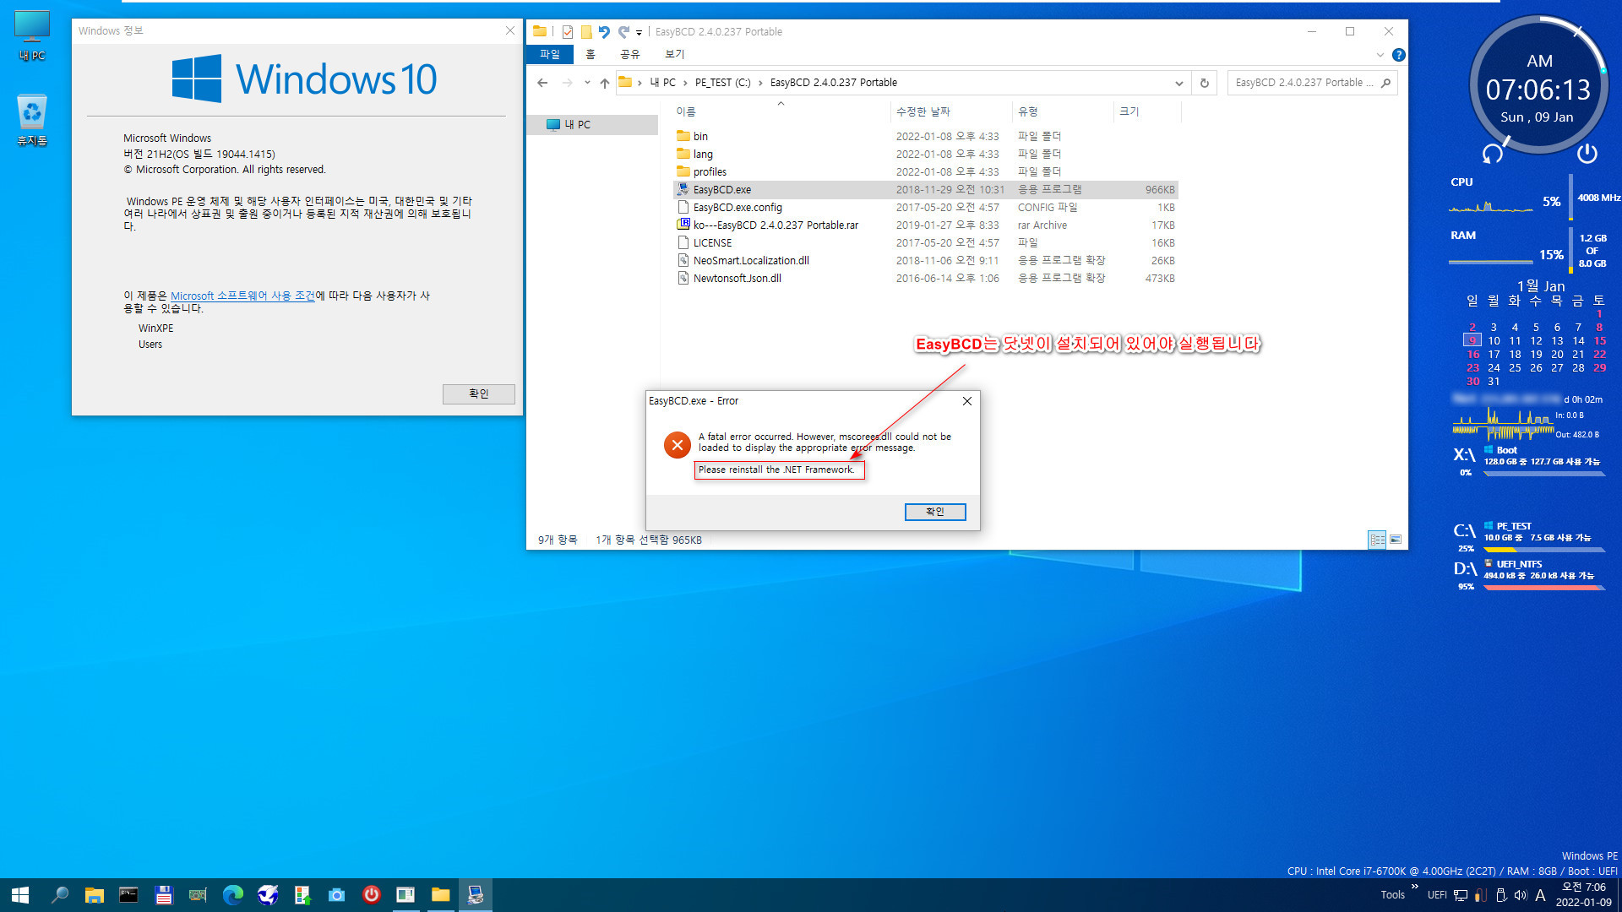Click 확인 in the EasyBCD error dialog
Viewport: 1622px width, 912px height.
(x=934, y=512)
